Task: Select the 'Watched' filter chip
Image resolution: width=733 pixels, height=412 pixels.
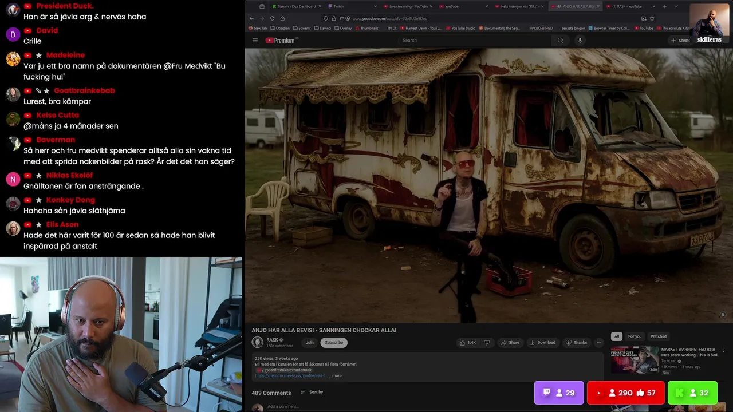Action: click(659, 336)
